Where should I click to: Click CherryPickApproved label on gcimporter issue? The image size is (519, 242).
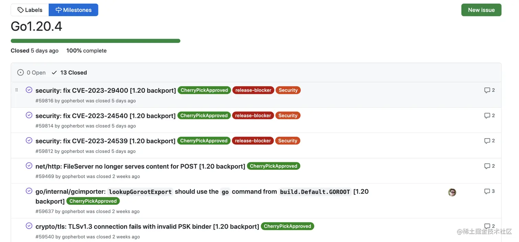click(x=93, y=201)
